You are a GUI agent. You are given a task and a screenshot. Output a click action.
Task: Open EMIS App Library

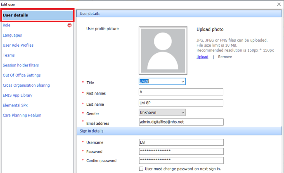coord(17,95)
